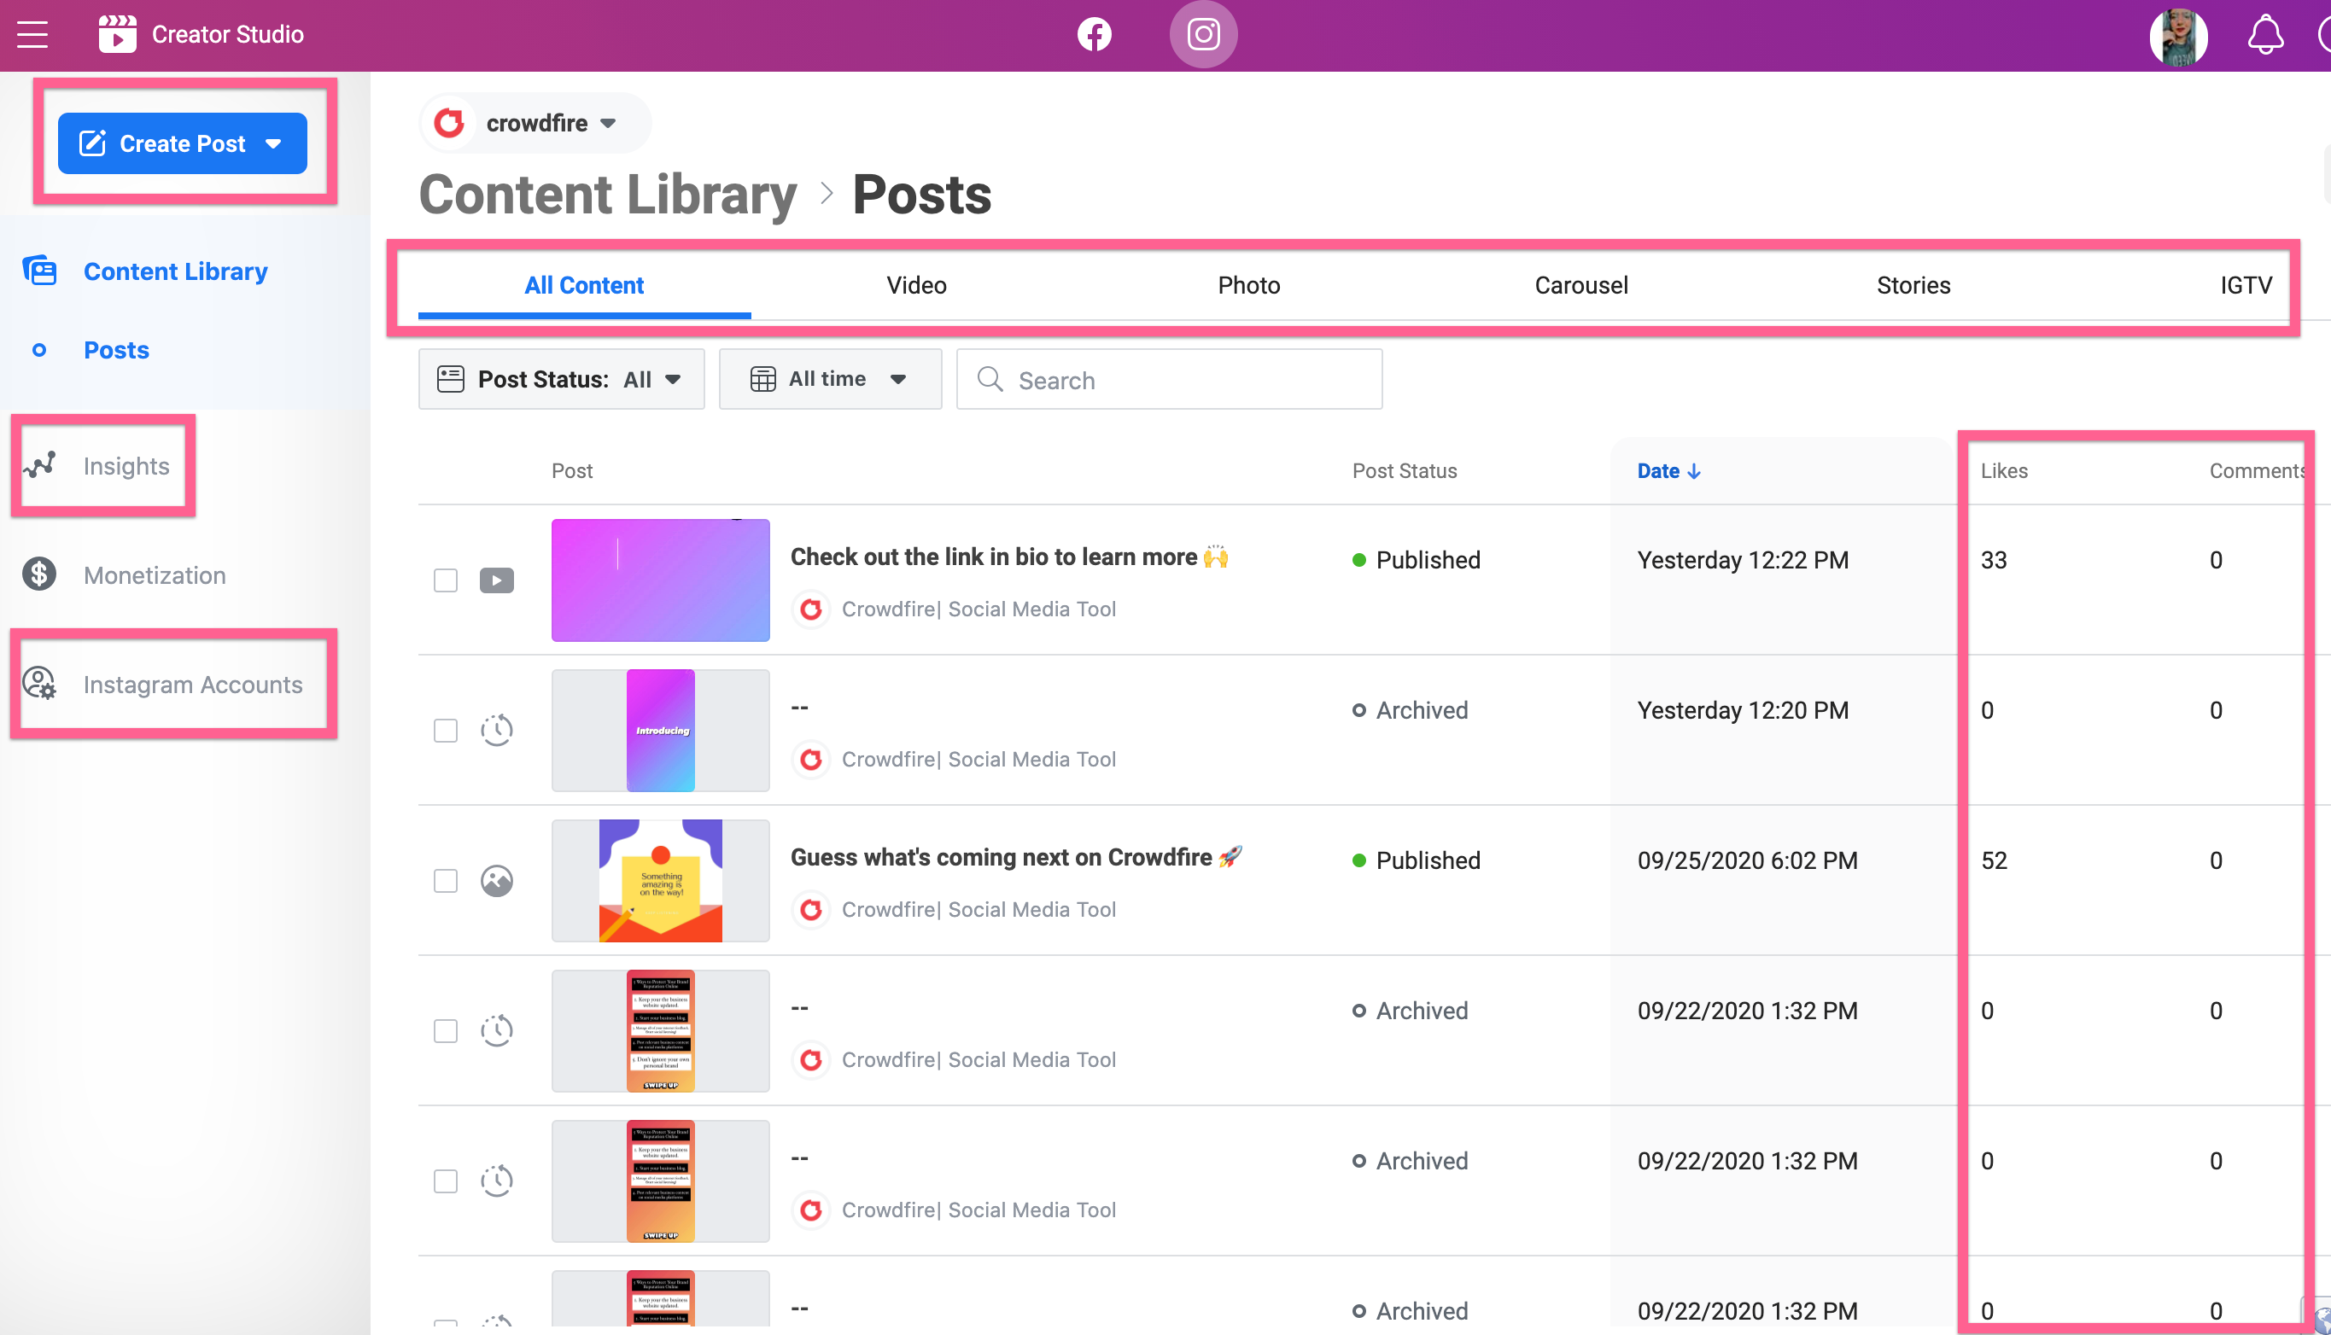Select the Instagram platform icon
The image size is (2331, 1335).
[1202, 35]
